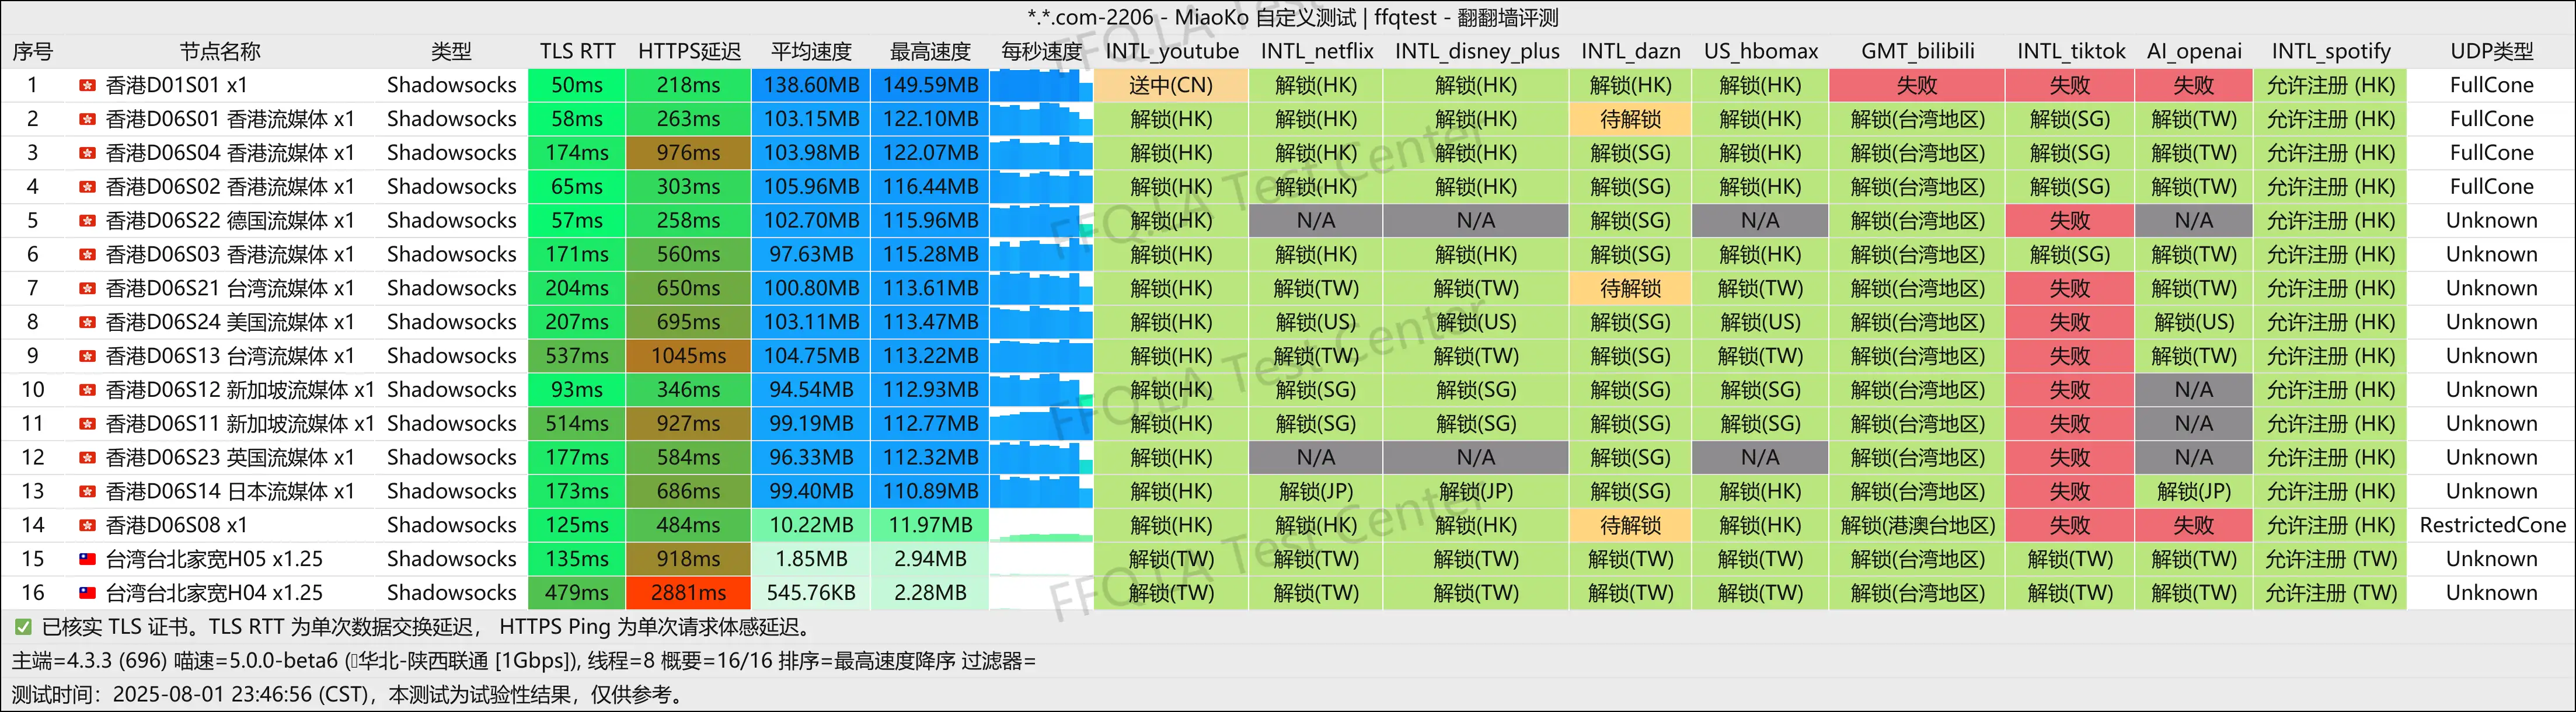Click the 允许注册 (TW) cell in row 15
Screen dimensions: 2576x712
click(2330, 559)
